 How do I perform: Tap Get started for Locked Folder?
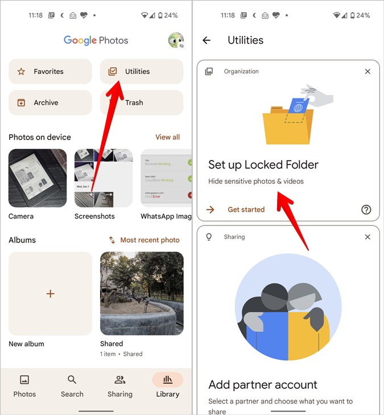[x=246, y=209]
